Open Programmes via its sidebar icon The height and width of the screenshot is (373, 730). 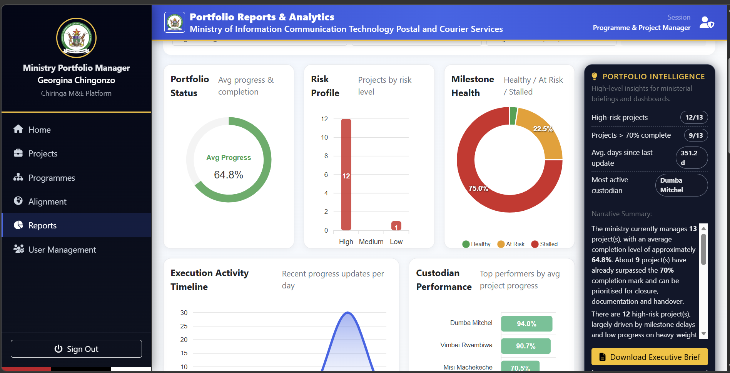pos(18,178)
